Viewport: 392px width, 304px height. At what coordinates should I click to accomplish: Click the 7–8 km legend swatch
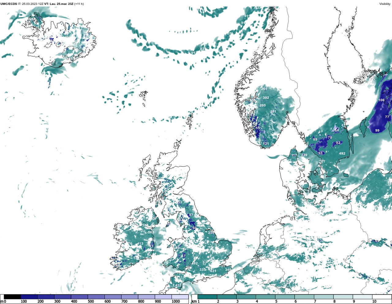click(x=324, y=297)
